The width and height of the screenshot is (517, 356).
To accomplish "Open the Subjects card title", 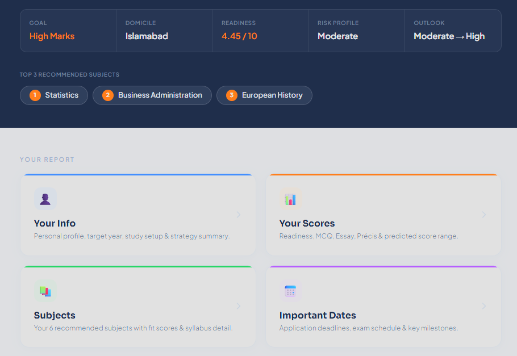I will point(55,315).
